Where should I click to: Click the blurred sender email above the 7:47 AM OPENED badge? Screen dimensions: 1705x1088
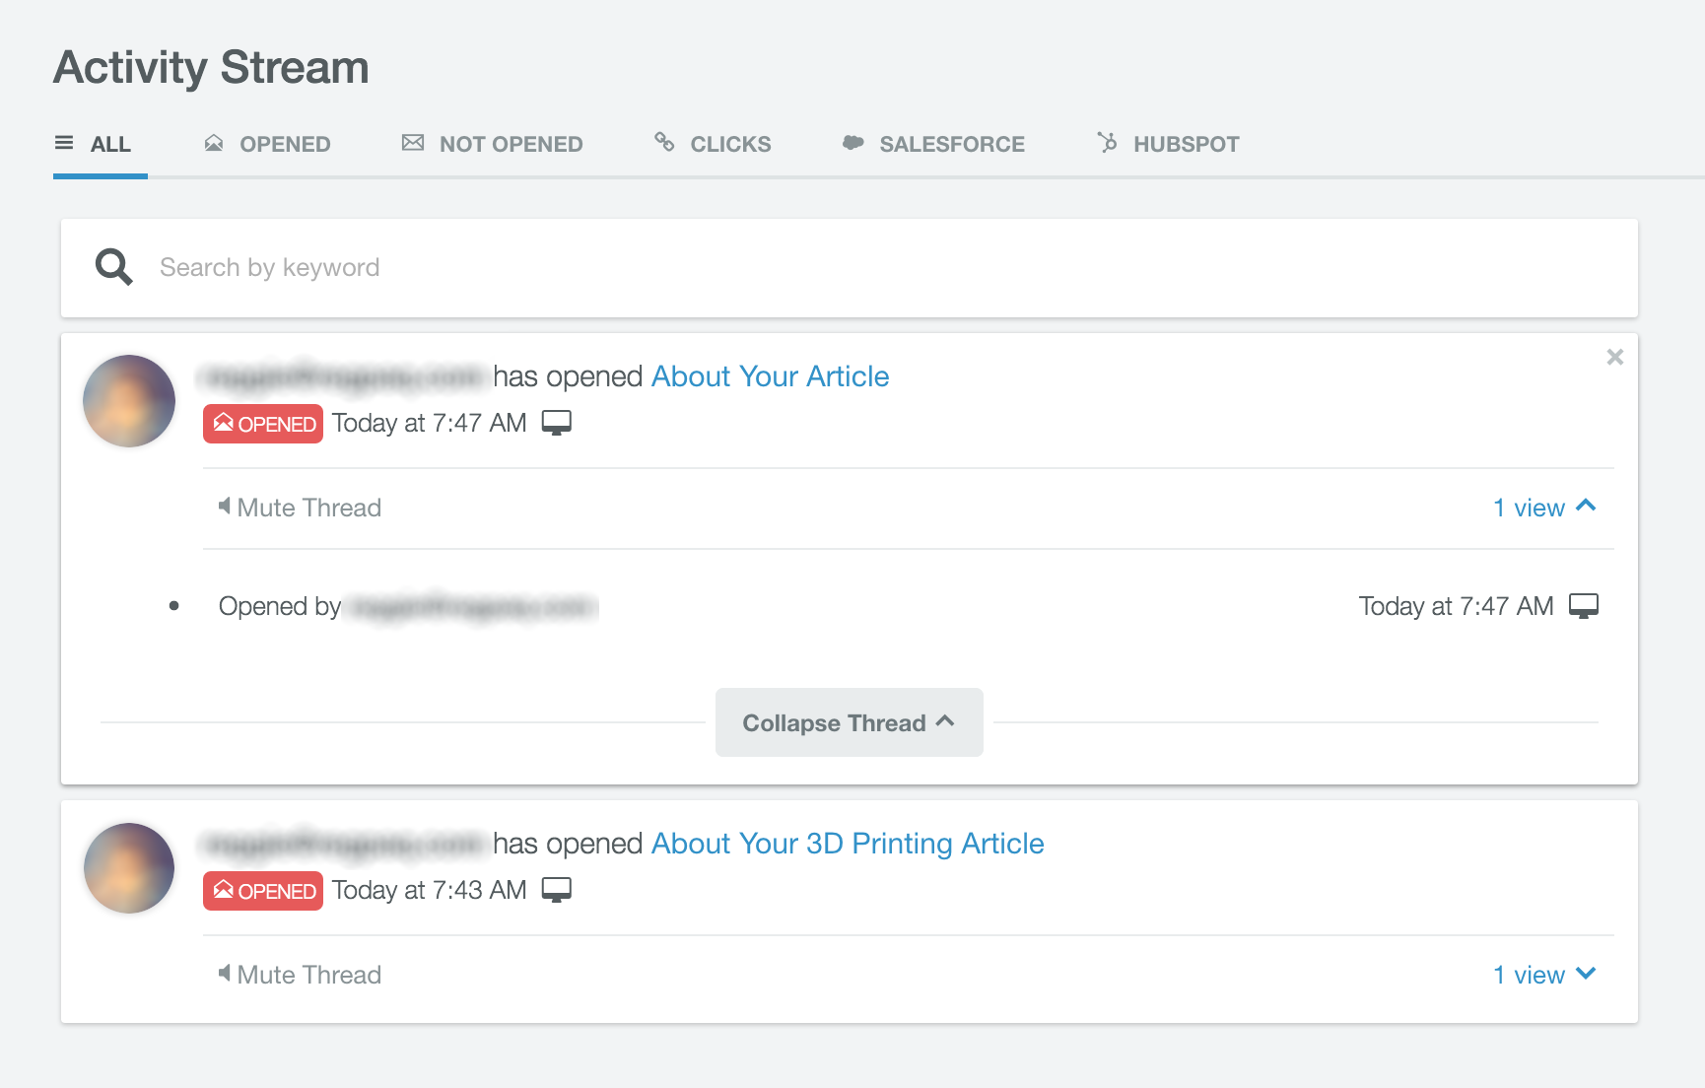pos(342,375)
